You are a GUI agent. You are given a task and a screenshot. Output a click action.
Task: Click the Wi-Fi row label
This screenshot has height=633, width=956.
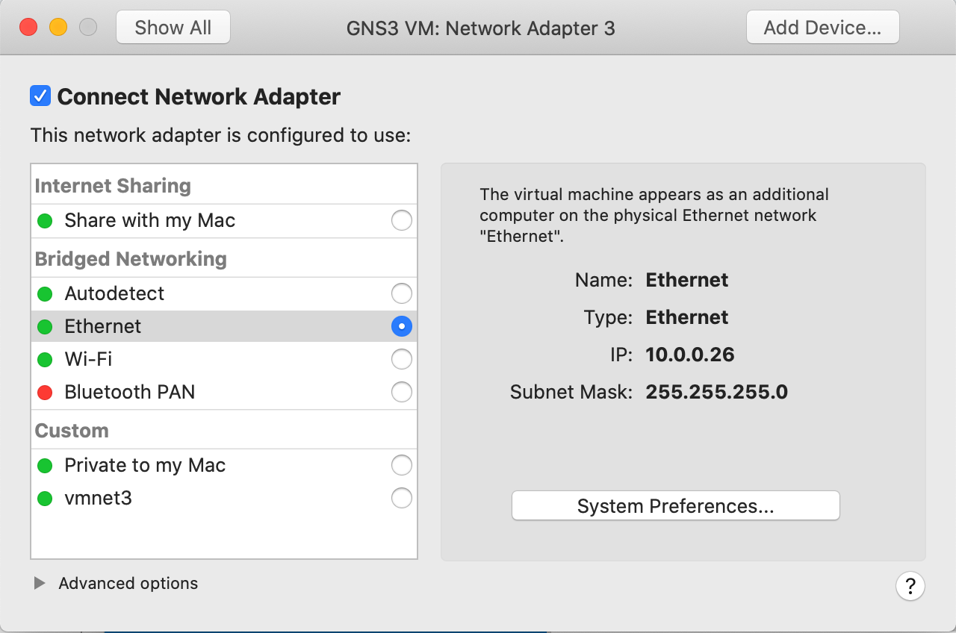(88, 359)
